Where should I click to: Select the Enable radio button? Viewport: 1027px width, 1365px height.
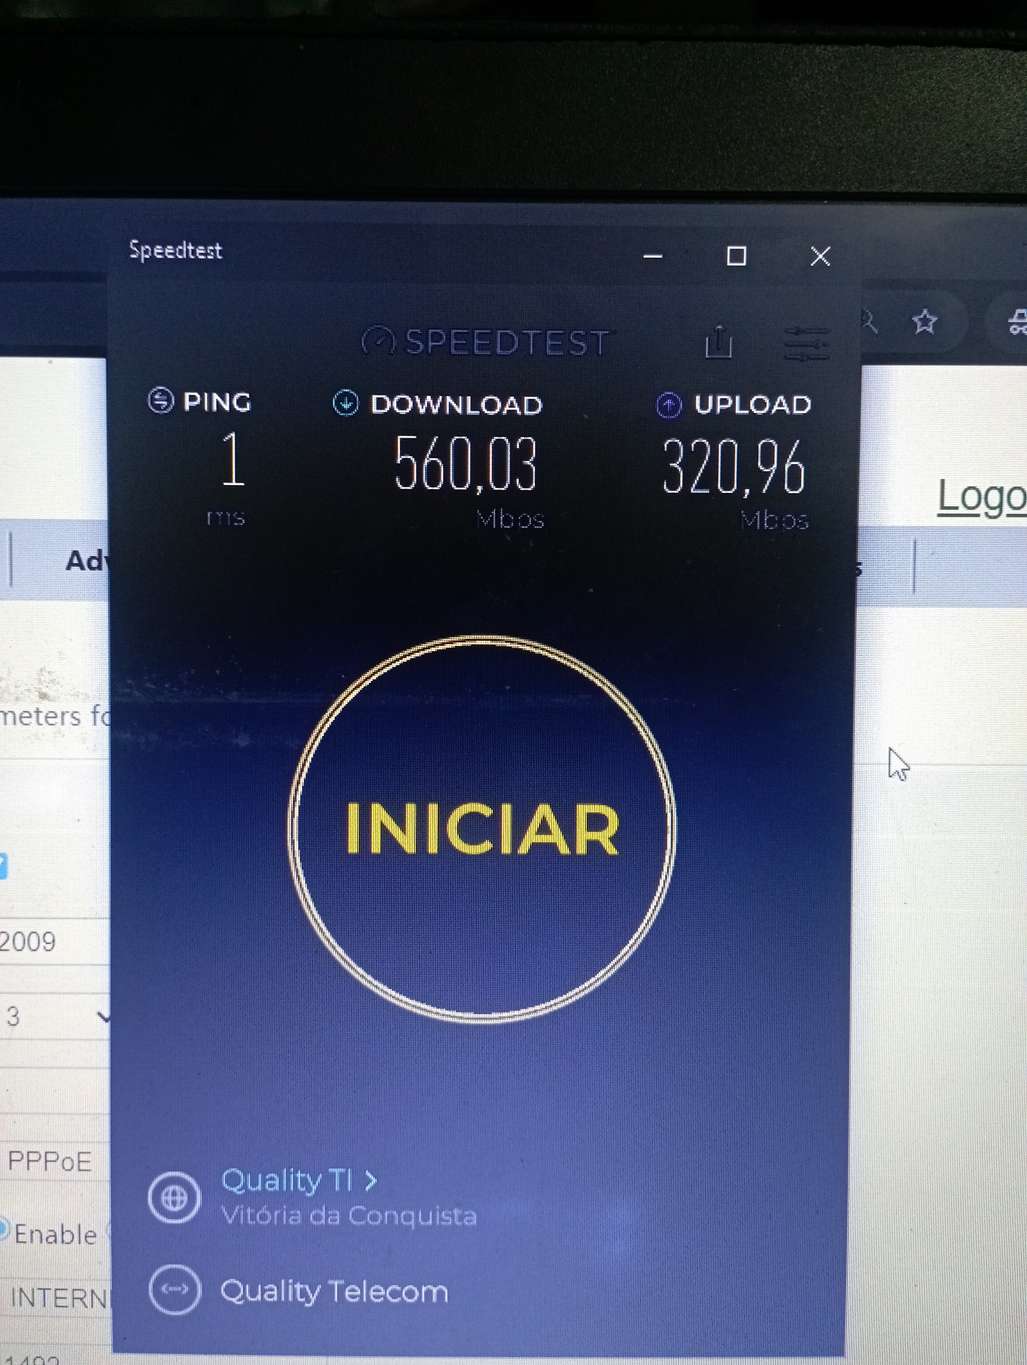point(4,1228)
